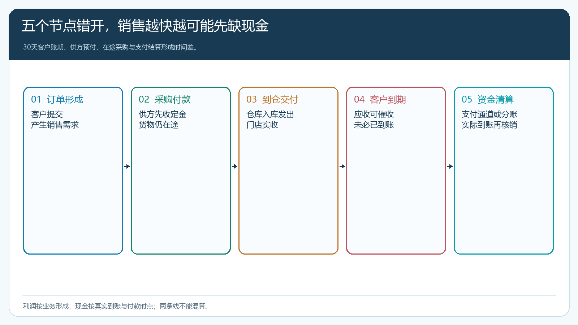Click the text 应收可催收 未必已到账
Image resolution: width=578 pixels, height=325 pixels.
(x=374, y=120)
